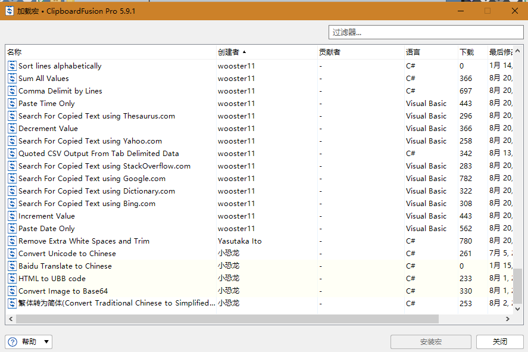528x352 pixels.
Task: Click the 关闭 button
Action: [499, 342]
